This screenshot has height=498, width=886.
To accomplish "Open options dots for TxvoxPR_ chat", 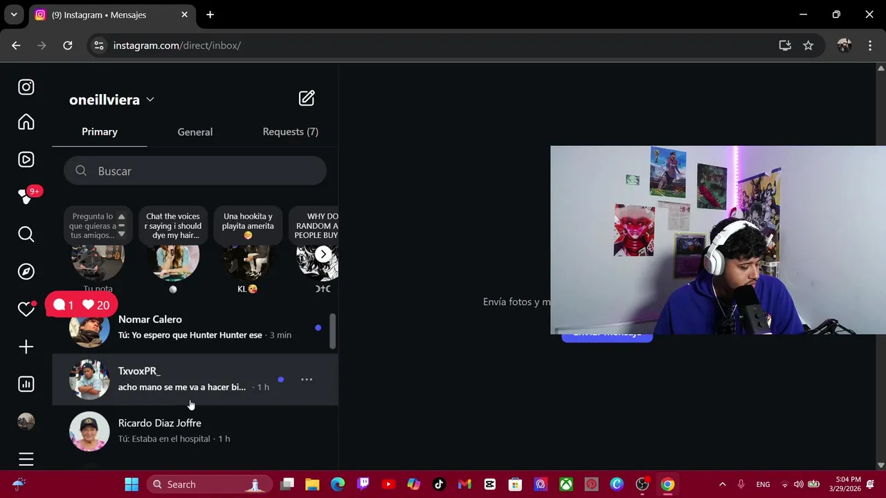I will (307, 380).
